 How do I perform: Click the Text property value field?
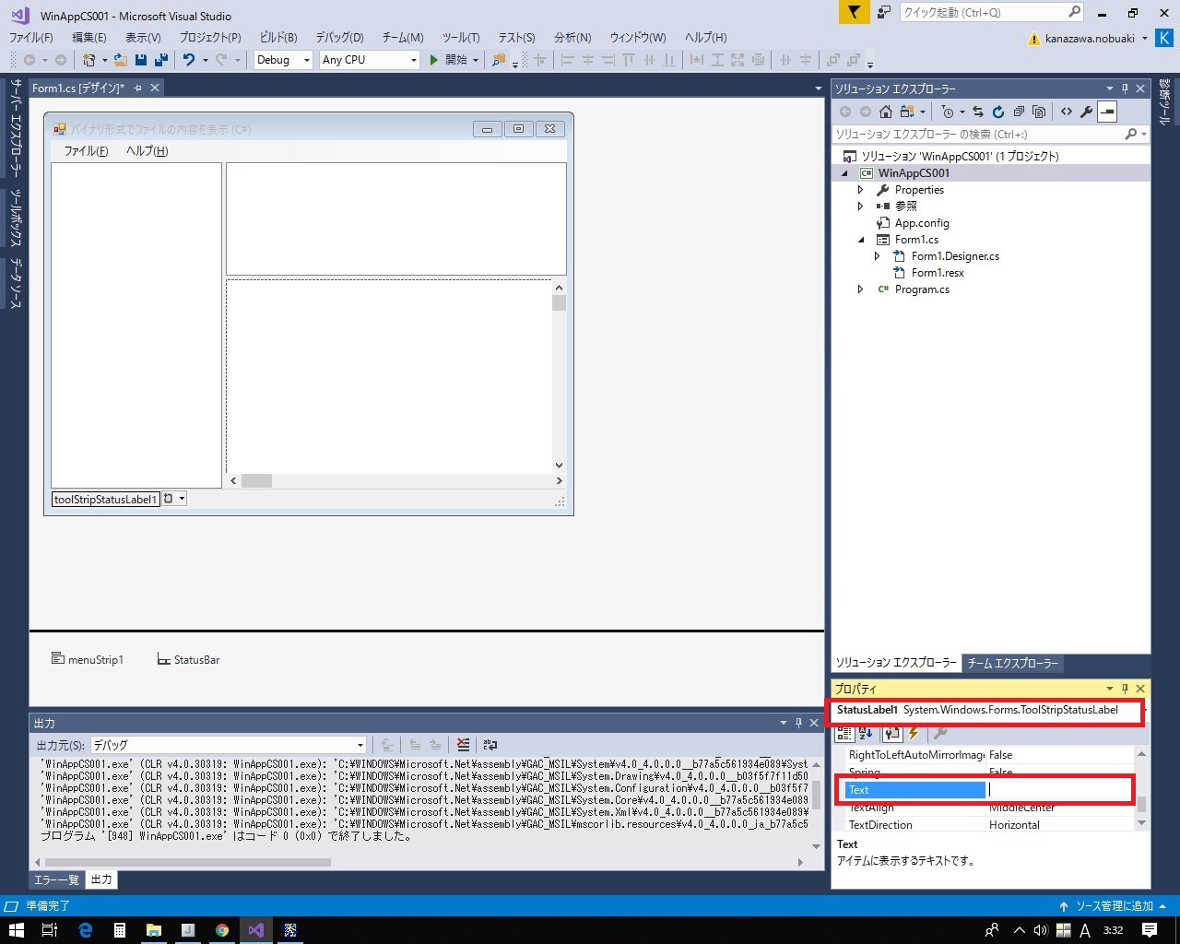click(1060, 790)
